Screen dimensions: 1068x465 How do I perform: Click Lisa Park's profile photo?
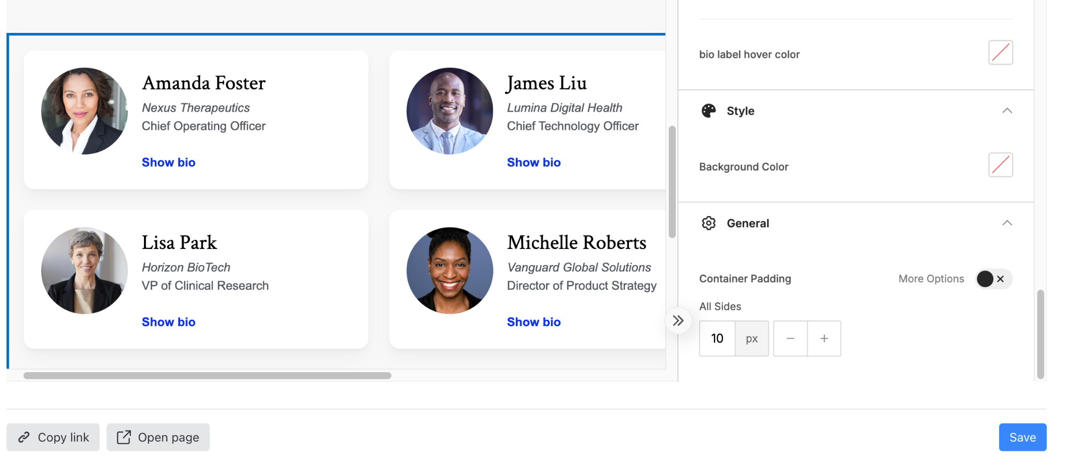(84, 270)
